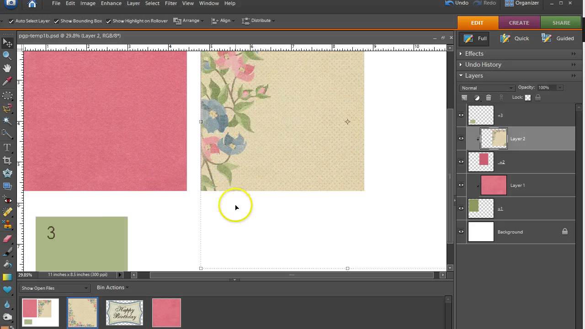The image size is (585, 329).
Task: Hide the layer labeled 1 with green thumbnail
Action: [x=461, y=208]
